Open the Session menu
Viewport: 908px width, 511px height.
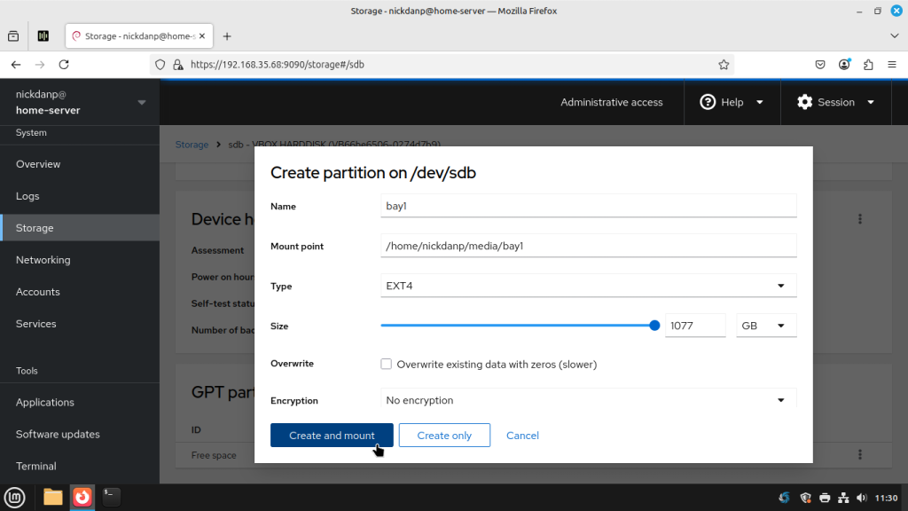(x=835, y=102)
